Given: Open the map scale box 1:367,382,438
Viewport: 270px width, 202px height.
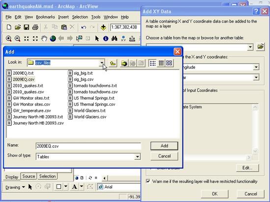Looking at the screenshot, I should point(125,27).
